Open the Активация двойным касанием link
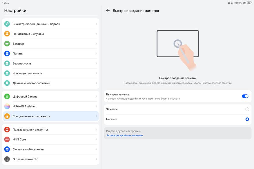The height and width of the screenshot is (169, 254). (x=124, y=135)
